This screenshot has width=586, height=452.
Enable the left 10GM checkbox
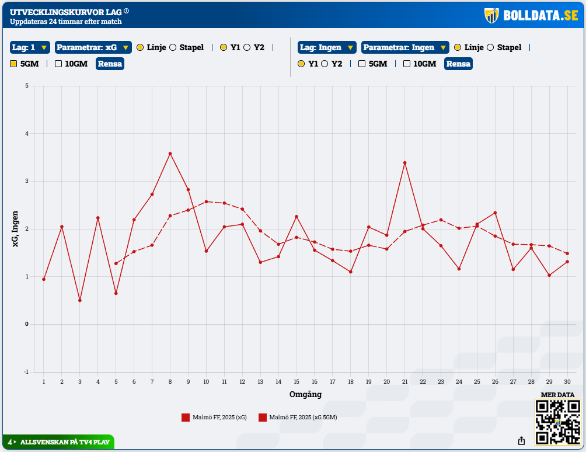pos(58,64)
